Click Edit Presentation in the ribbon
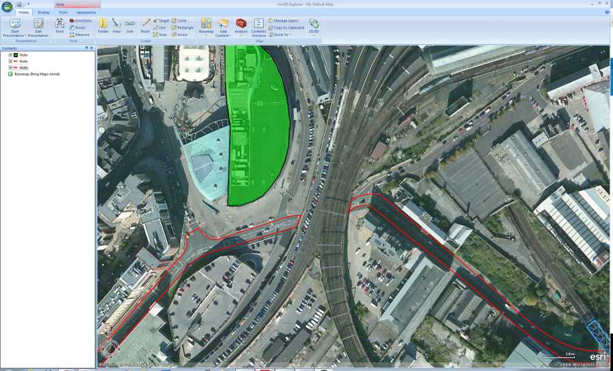Image resolution: width=613 pixels, height=371 pixels. pos(38,28)
